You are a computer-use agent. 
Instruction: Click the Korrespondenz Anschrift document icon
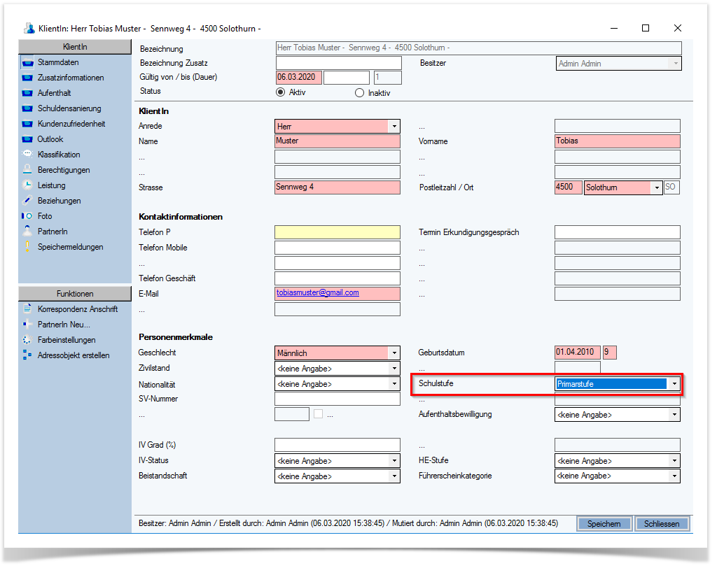coord(27,308)
